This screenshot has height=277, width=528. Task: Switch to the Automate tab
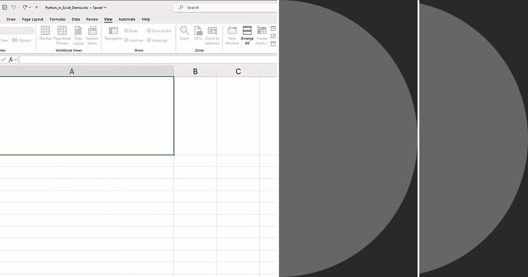[127, 19]
